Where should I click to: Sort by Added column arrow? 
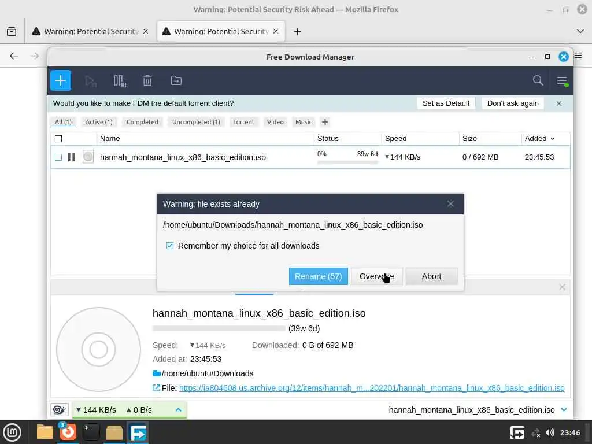coord(552,139)
